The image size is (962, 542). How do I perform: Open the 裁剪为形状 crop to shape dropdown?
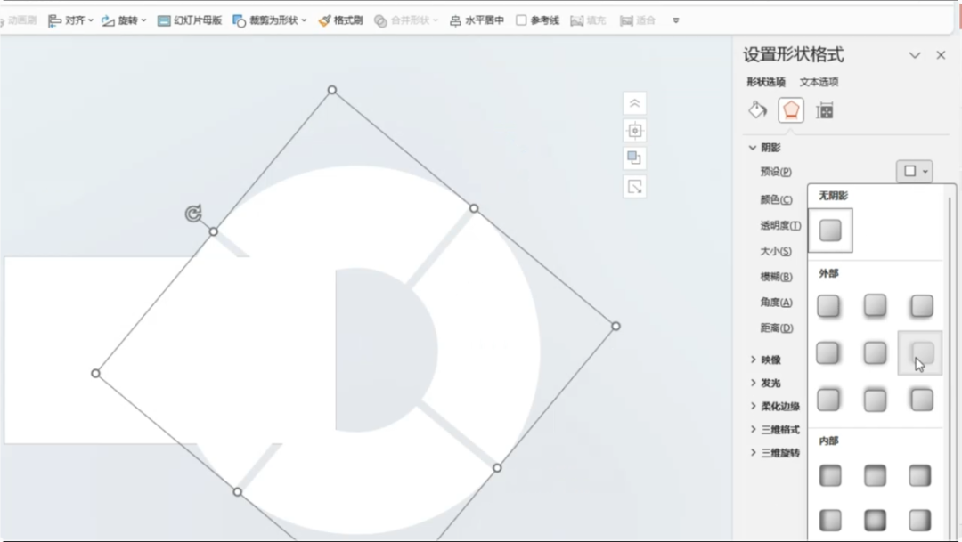pyautogui.click(x=269, y=20)
